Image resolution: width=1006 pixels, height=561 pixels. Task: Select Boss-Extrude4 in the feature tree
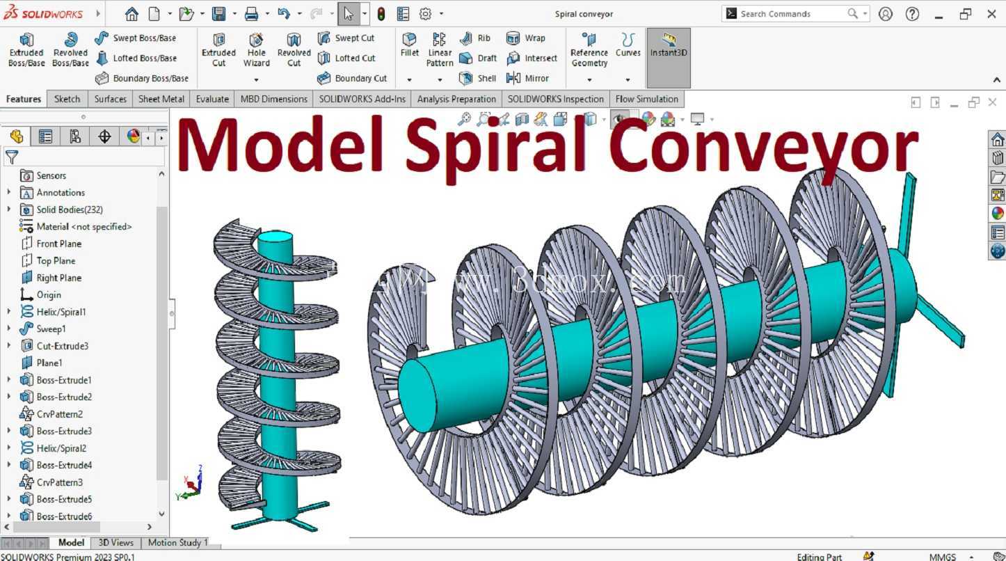click(56, 465)
